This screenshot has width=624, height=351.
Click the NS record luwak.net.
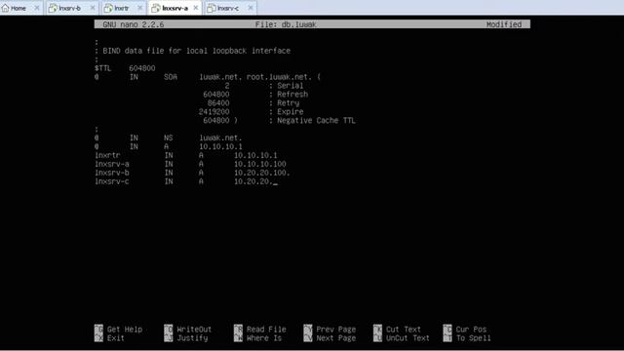pyautogui.click(x=220, y=138)
